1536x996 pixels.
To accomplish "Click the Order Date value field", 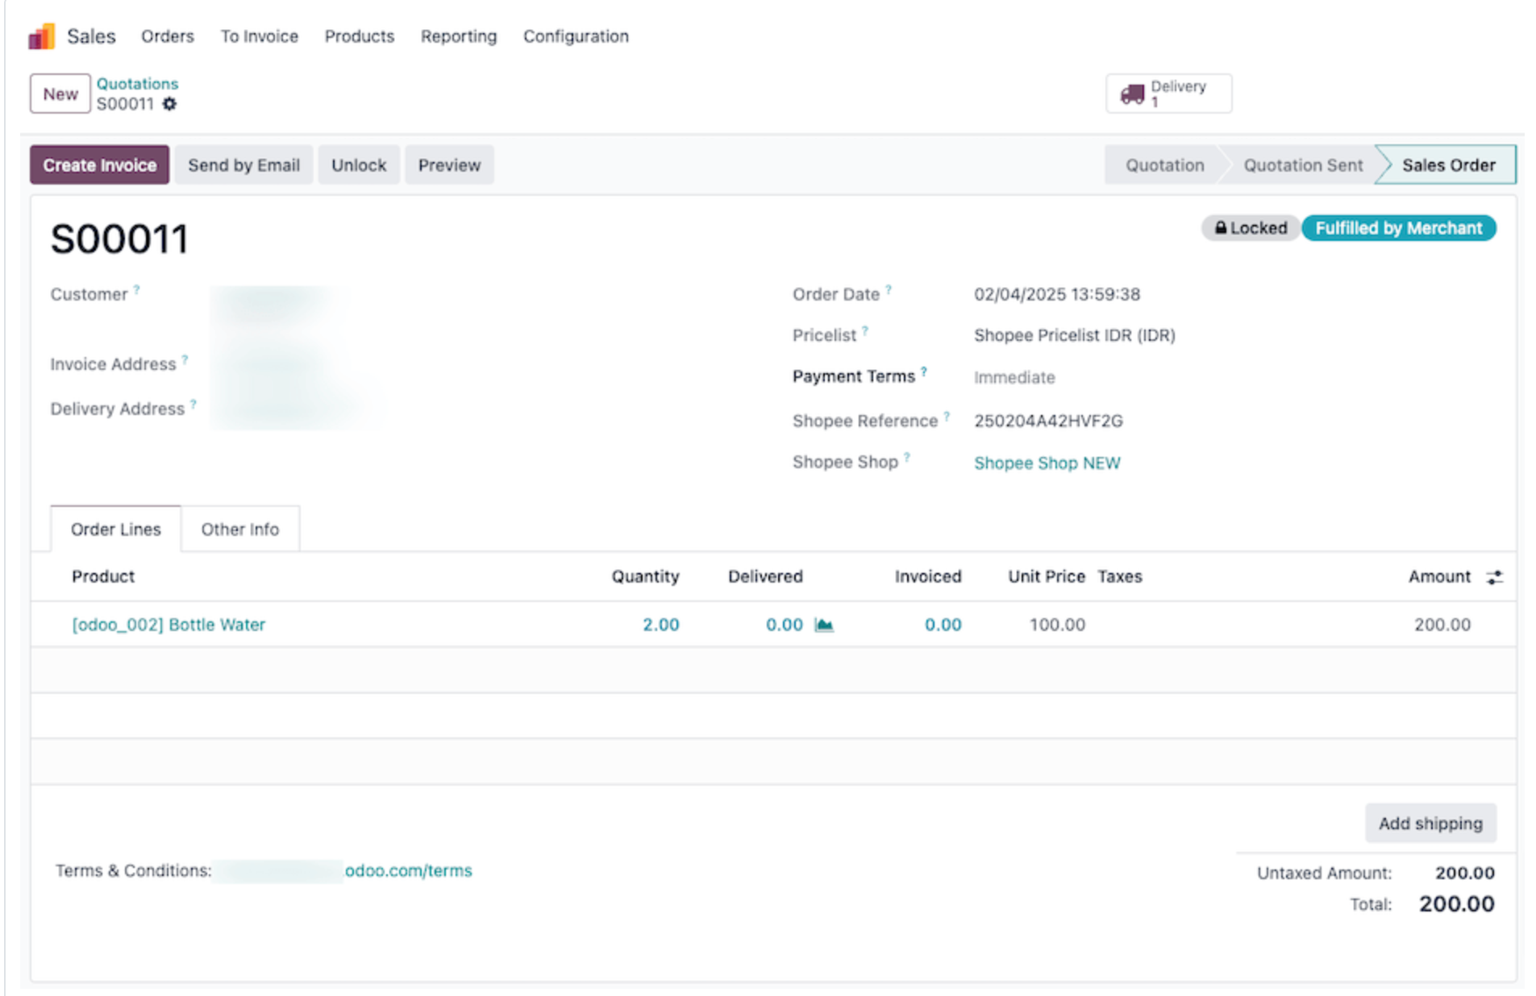I will [1057, 294].
